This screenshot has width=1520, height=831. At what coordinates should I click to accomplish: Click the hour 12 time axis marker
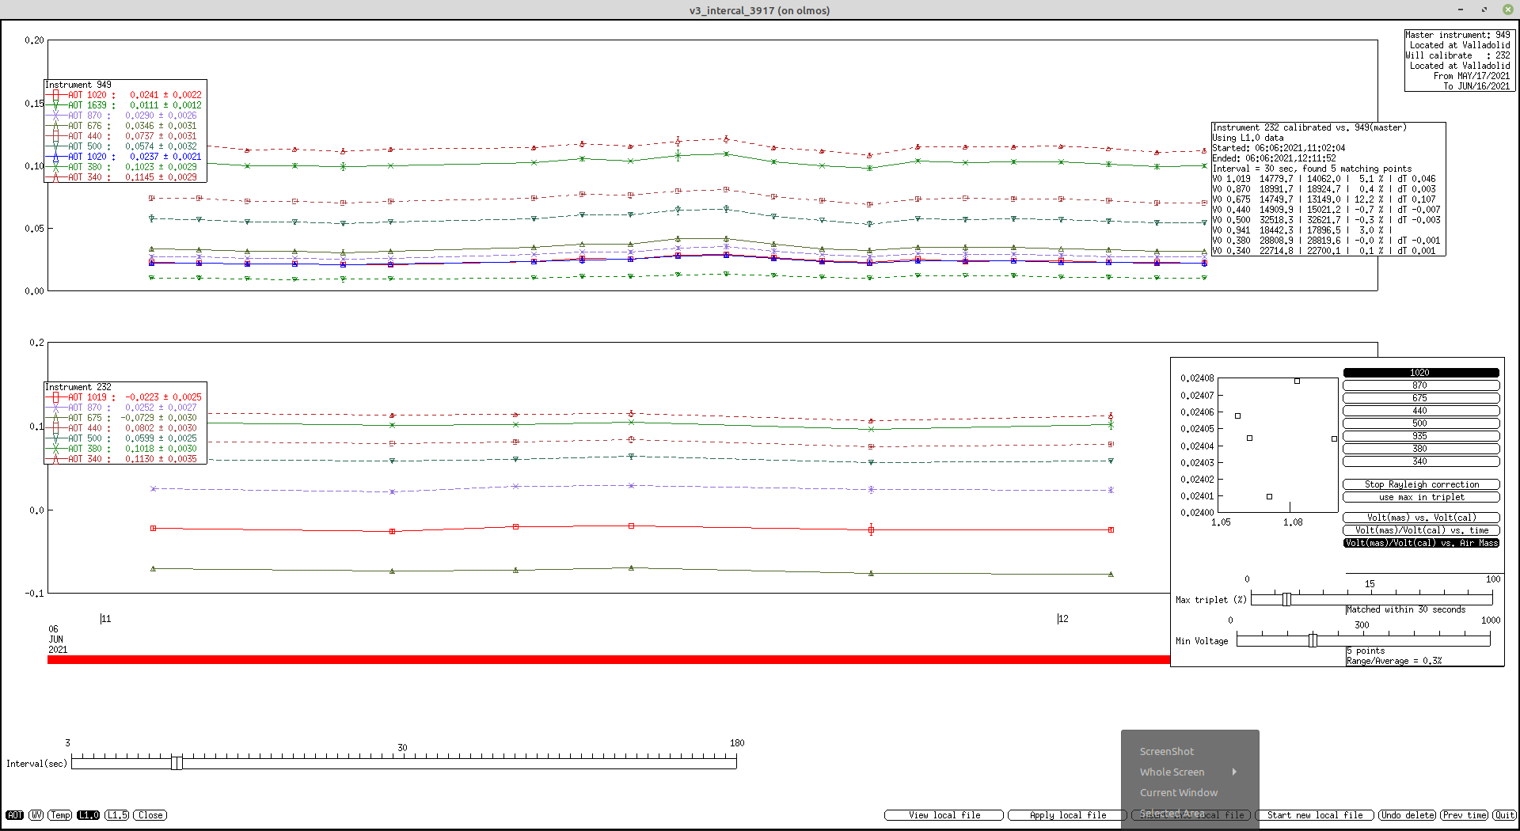[x=1062, y=619]
